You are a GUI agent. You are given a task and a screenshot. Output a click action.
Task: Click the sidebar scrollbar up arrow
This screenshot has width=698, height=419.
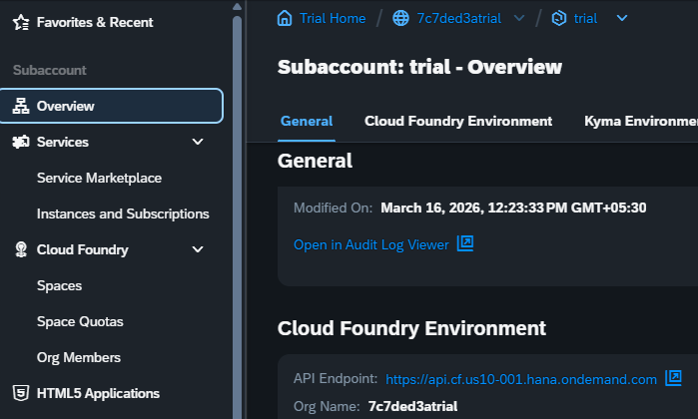238,6
